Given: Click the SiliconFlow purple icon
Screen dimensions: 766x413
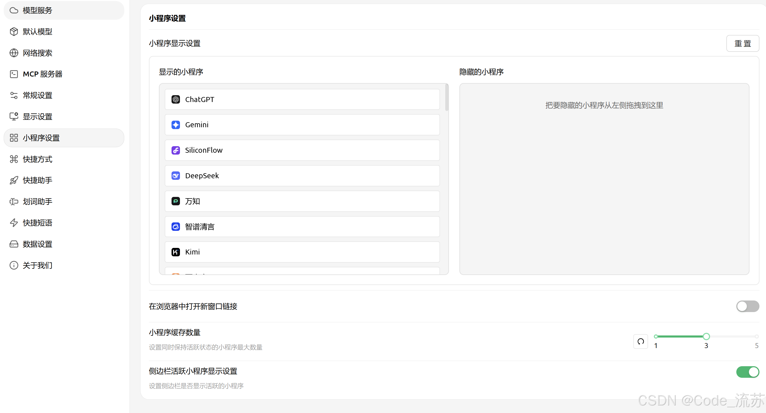Looking at the screenshot, I should [x=176, y=150].
